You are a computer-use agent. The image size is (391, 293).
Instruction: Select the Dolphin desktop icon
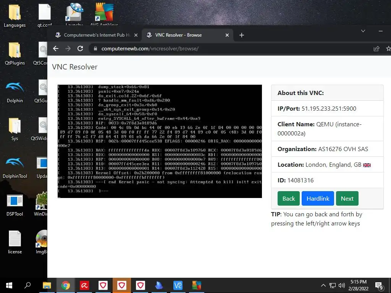click(15, 92)
